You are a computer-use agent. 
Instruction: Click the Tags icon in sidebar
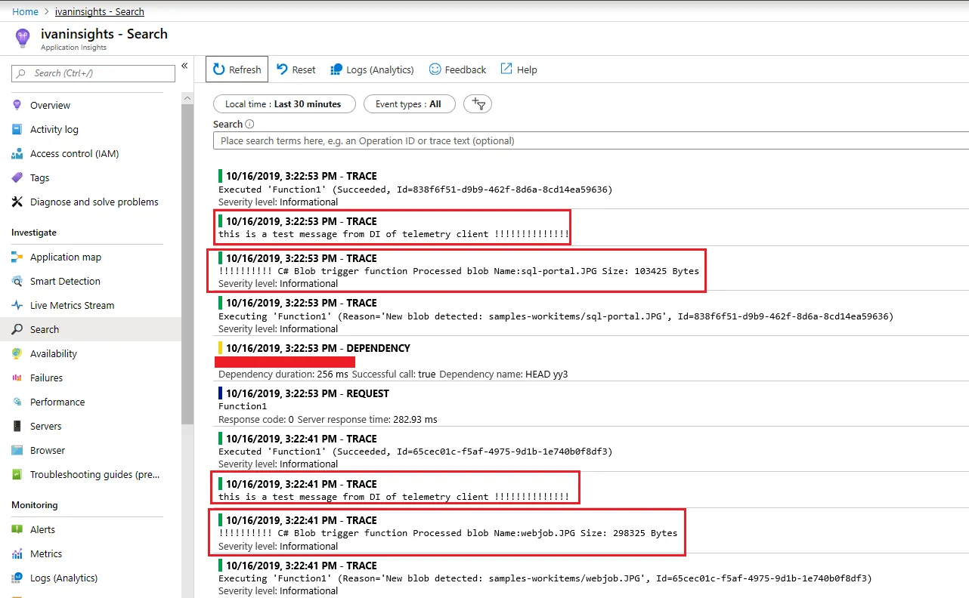(17, 177)
